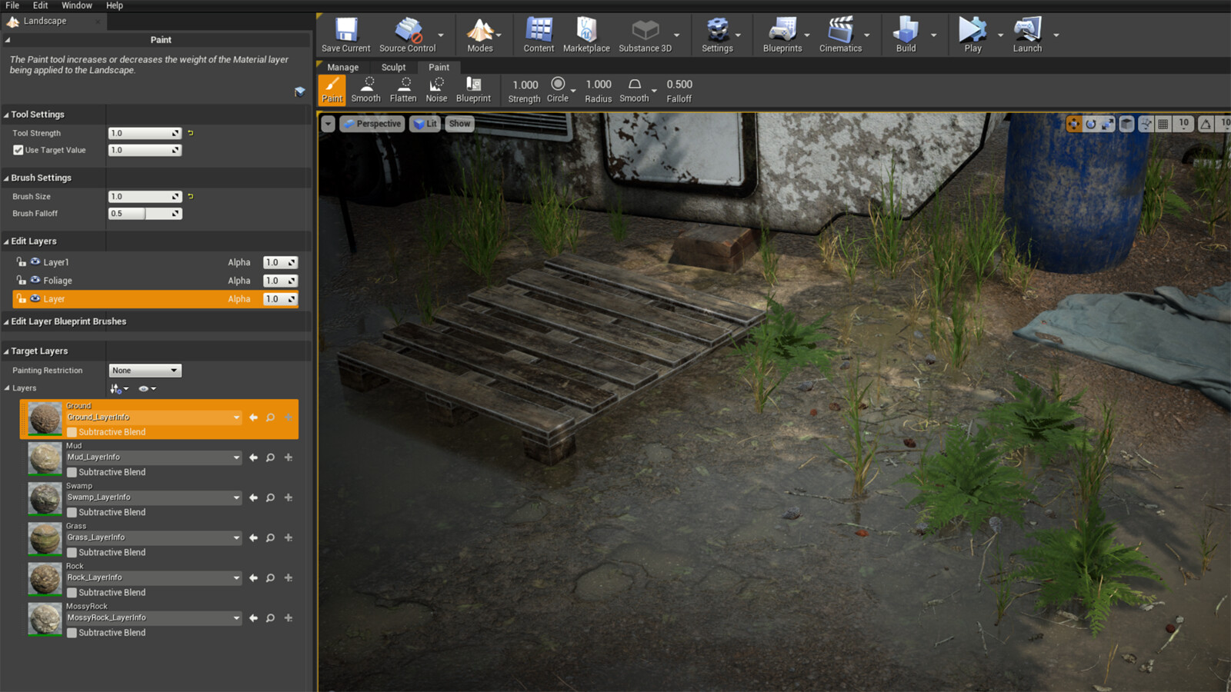Click the Show viewport button

point(459,124)
